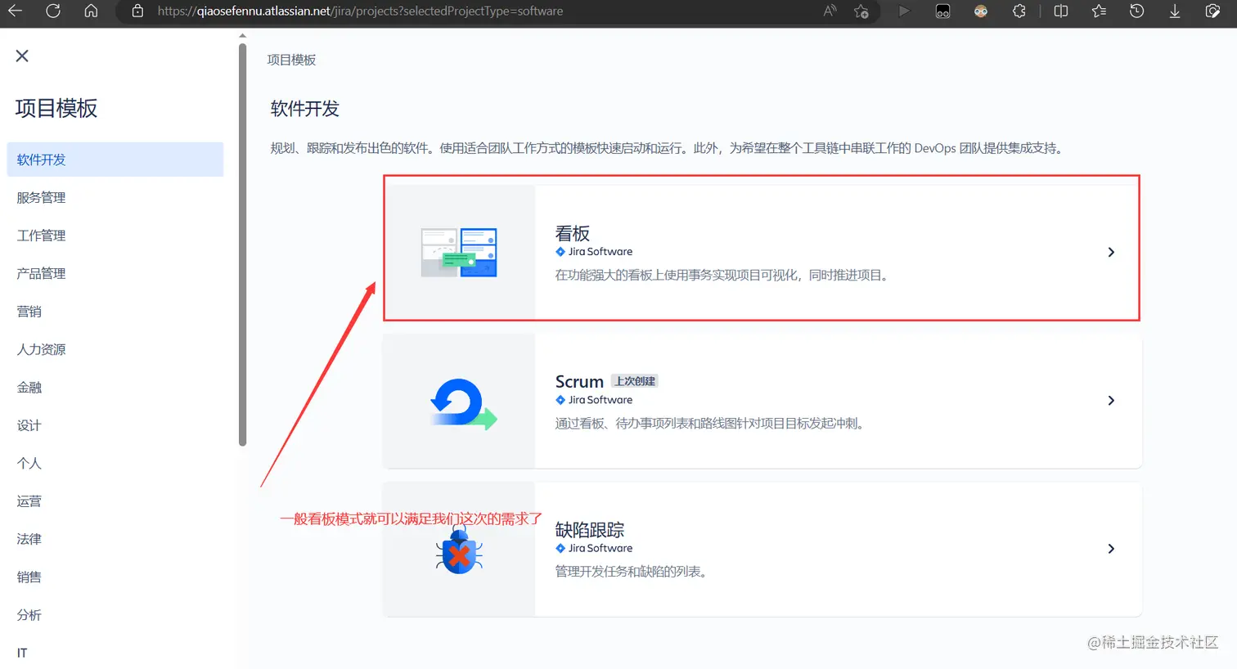Go back to the previous page
Image resolution: width=1237 pixels, height=669 pixels.
16,11
